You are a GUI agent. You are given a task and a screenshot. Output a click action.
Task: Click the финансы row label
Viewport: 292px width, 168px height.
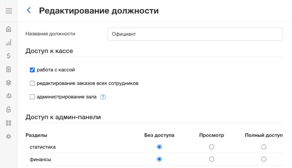40,159
